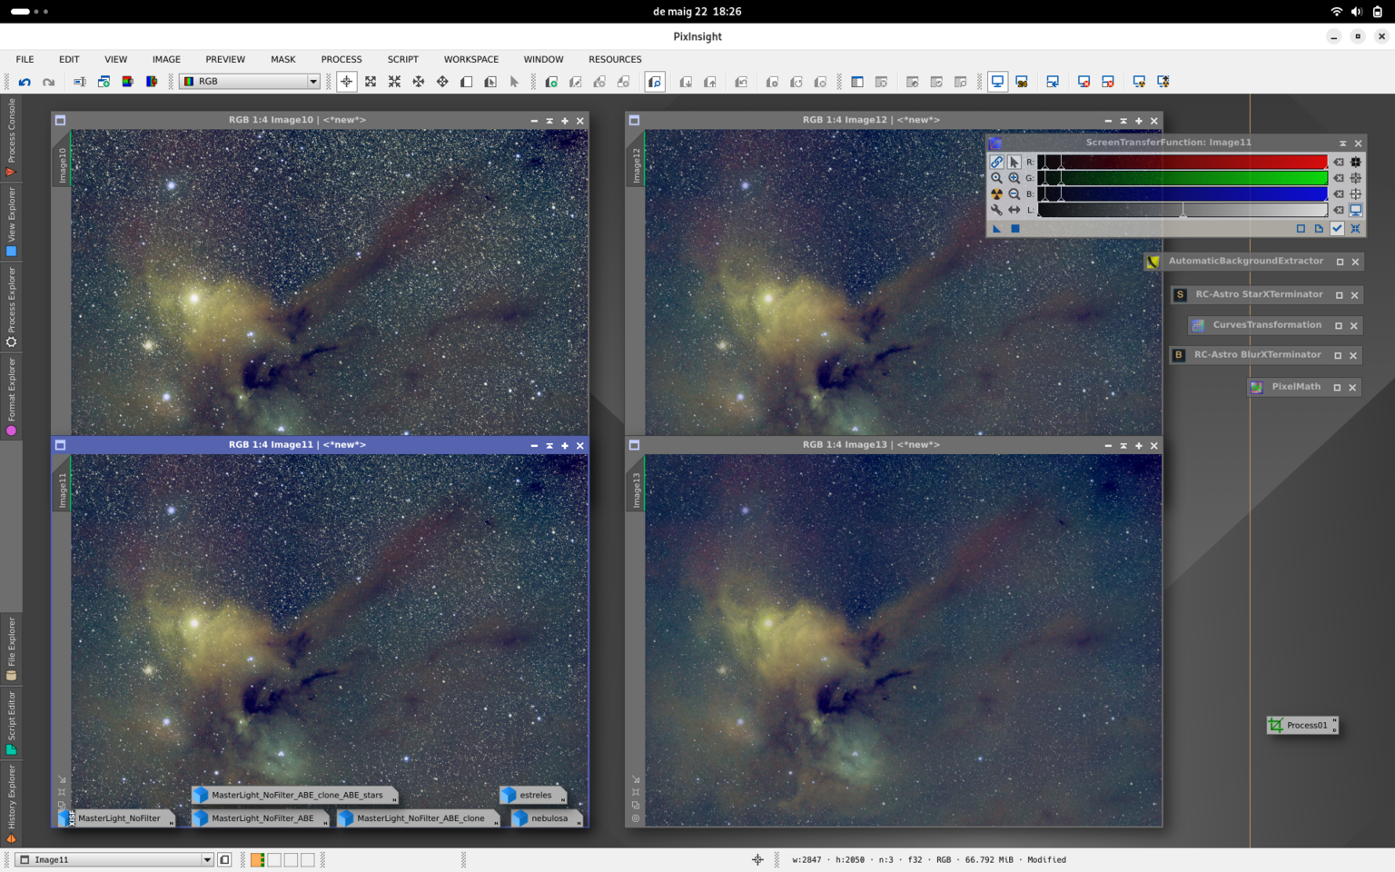Toggle the zoom magnifier mode toolbar button
The image size is (1395, 872).
pos(655,82)
